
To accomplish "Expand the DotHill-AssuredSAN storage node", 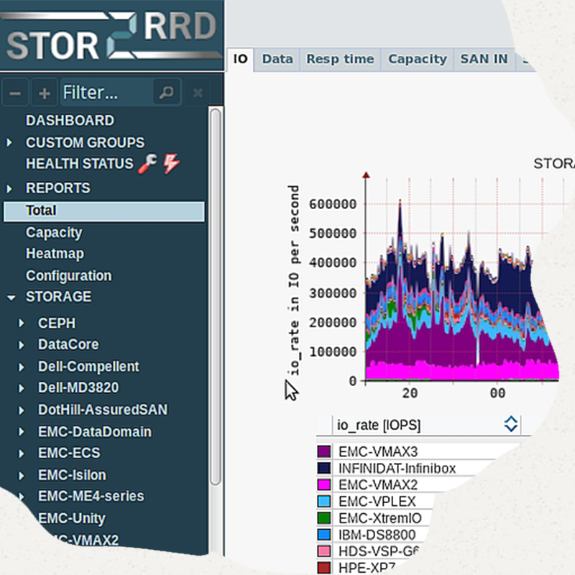I will pos(22,410).
